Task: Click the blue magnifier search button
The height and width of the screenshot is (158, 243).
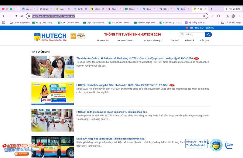Action: tap(208, 34)
